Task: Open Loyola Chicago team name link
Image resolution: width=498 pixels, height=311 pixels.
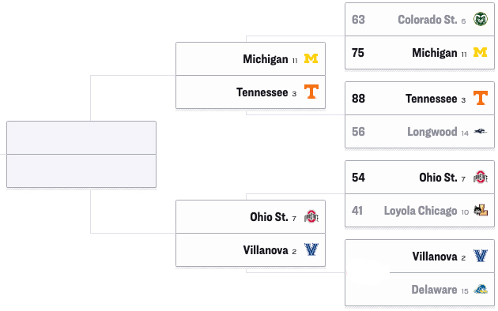Action: coord(421,211)
